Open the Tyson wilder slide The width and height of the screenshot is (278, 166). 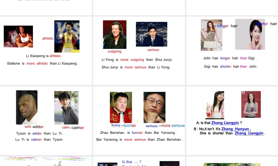tap(46, 121)
